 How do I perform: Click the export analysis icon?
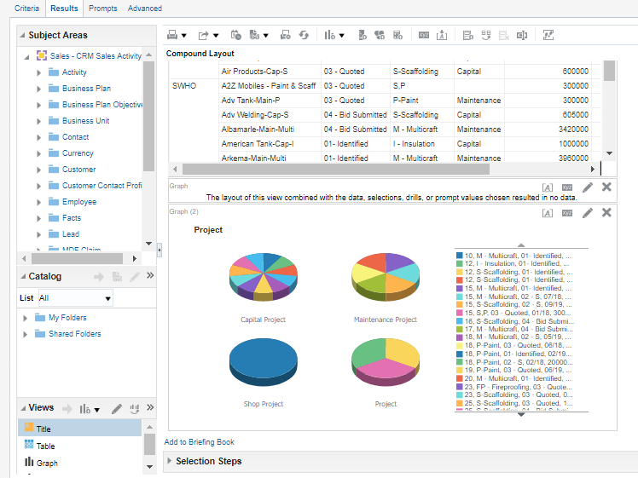pos(204,35)
